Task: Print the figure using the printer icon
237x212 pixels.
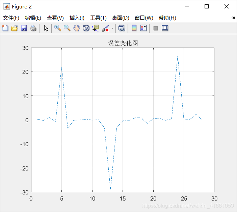Action: 33,28
